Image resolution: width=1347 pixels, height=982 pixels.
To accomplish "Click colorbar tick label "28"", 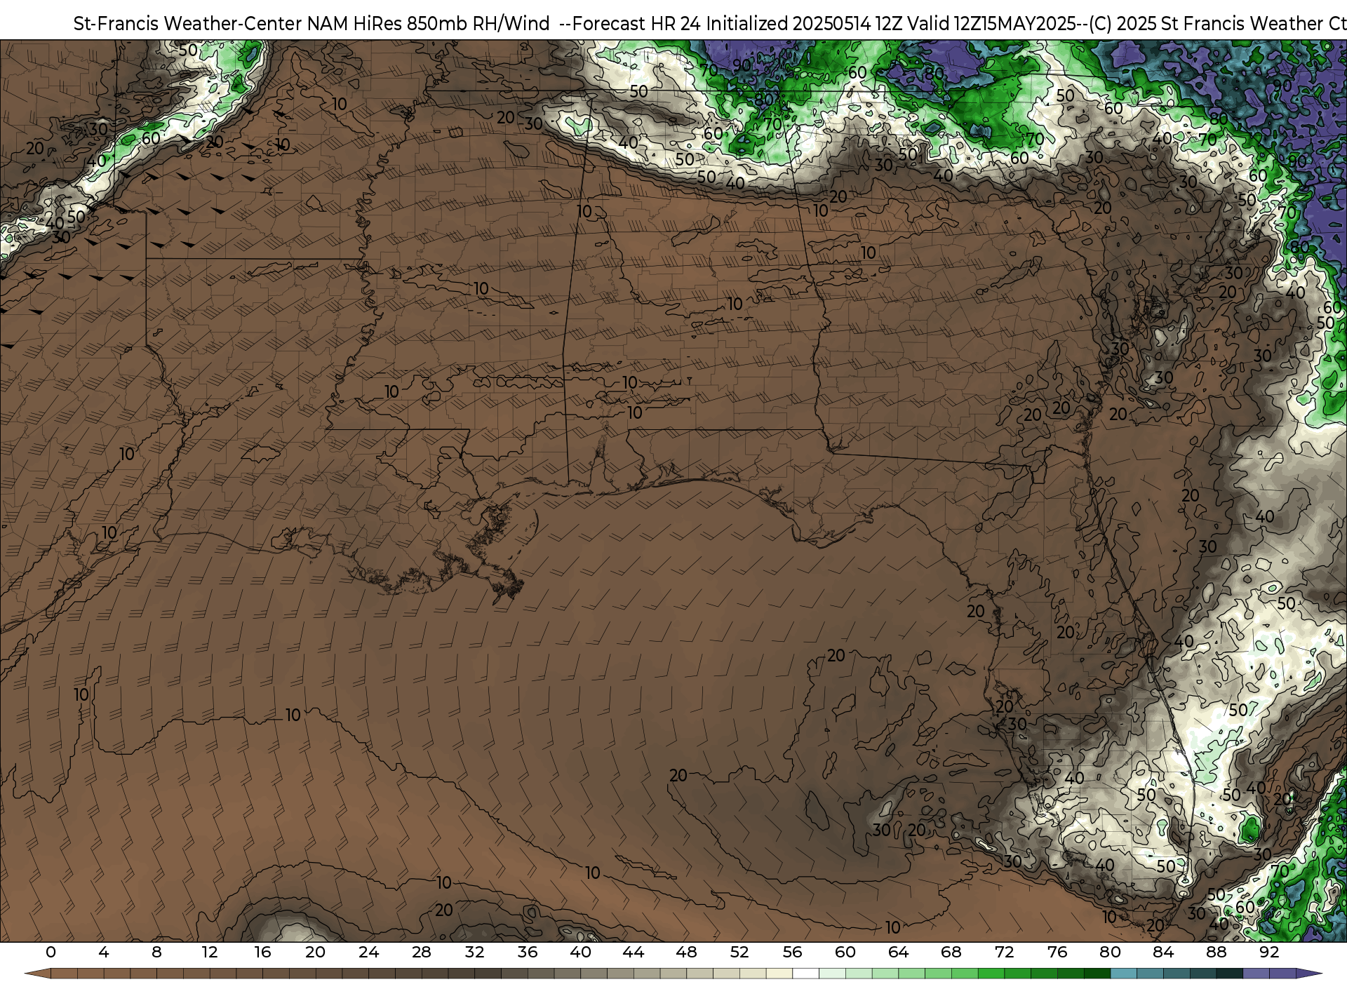I will tap(422, 953).
